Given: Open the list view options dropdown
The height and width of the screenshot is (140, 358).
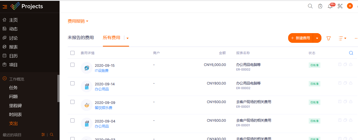Looking at the screenshot, I should click(x=343, y=38).
